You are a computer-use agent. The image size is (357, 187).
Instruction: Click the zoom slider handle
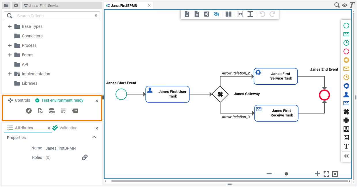[x=286, y=174]
